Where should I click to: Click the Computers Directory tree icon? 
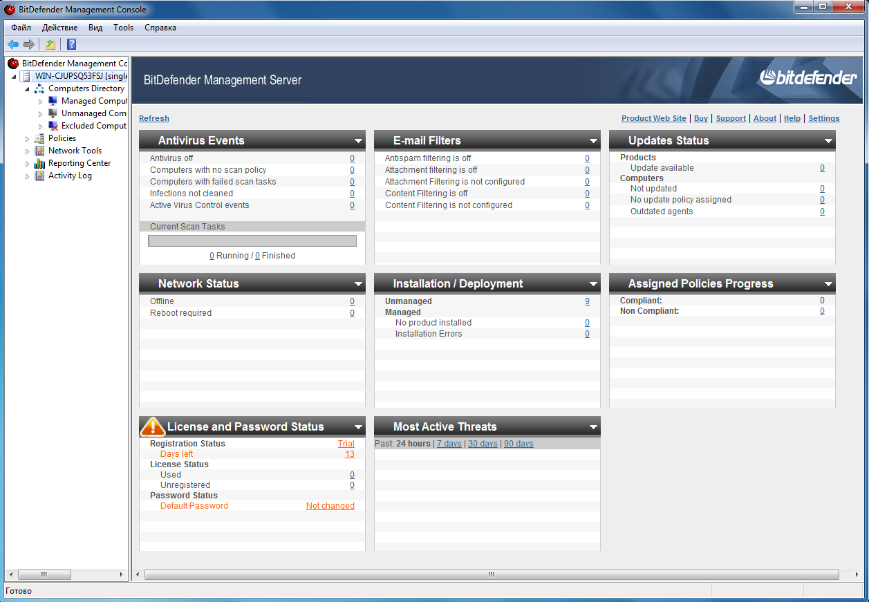[39, 88]
